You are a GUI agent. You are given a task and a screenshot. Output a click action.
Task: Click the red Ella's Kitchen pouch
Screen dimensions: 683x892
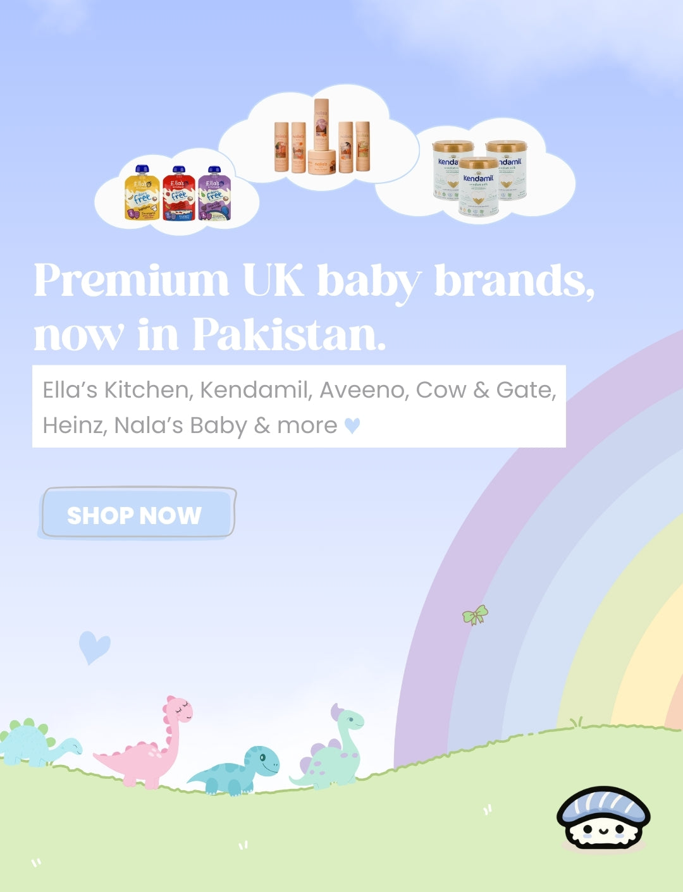coord(179,193)
